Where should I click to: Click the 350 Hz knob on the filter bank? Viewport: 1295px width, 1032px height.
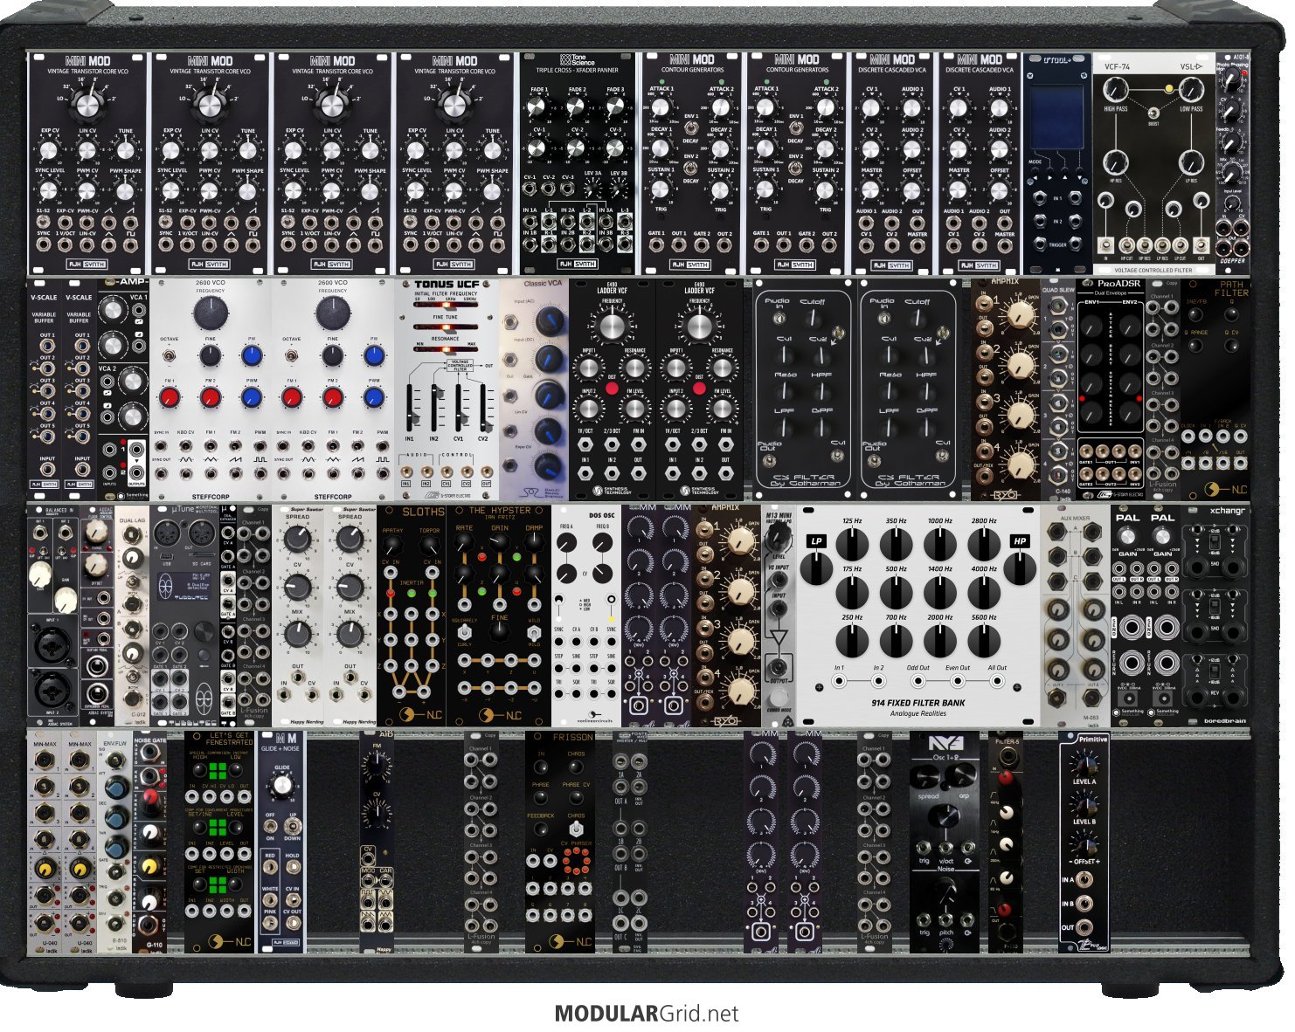896,545
